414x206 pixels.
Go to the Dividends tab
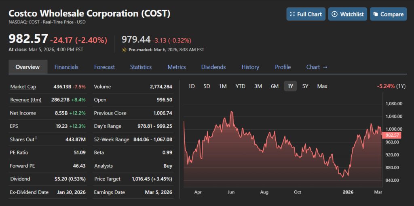(x=213, y=67)
